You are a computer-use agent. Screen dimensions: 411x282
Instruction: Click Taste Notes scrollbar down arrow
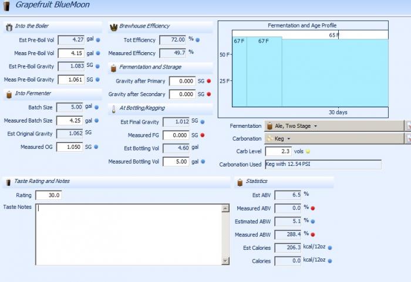(225, 261)
